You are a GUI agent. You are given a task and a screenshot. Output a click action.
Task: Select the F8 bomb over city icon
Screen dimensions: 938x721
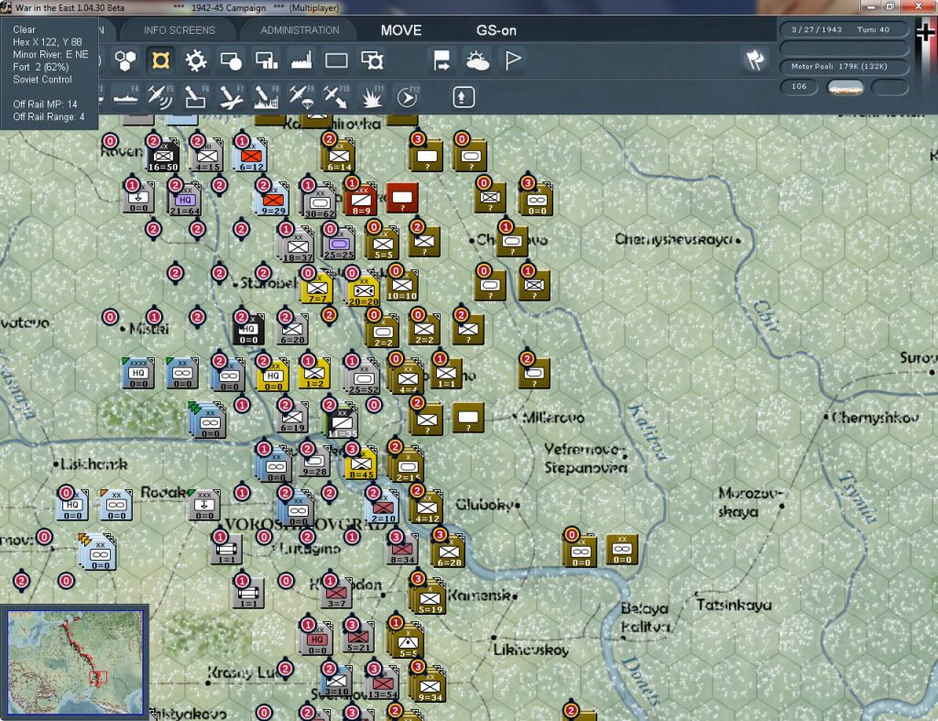tap(267, 97)
